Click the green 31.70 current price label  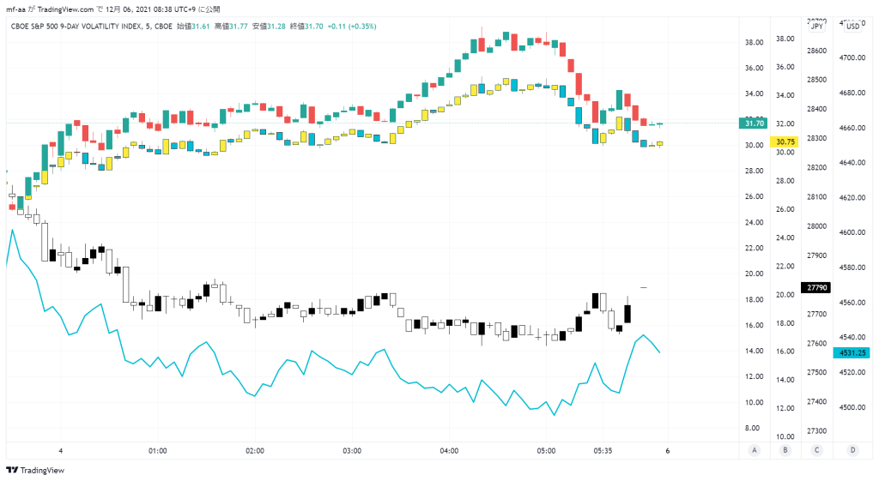pos(754,123)
